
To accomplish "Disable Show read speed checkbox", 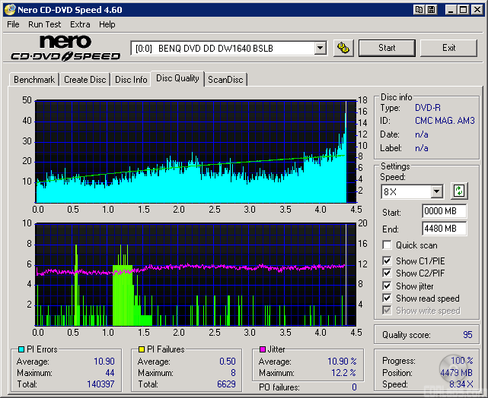I will pyautogui.click(x=388, y=298).
